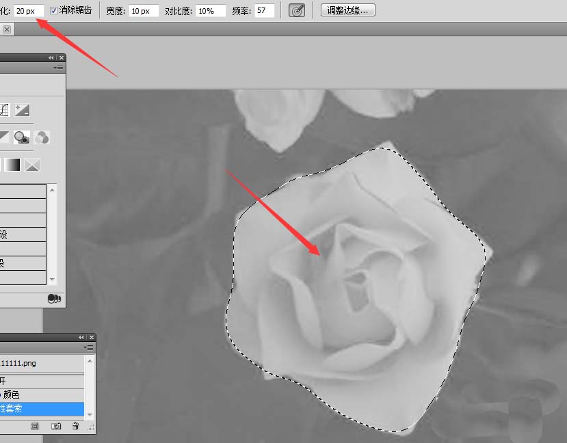567x443 pixels.
Task: Open the history panel flyout menu
Action: point(88,347)
